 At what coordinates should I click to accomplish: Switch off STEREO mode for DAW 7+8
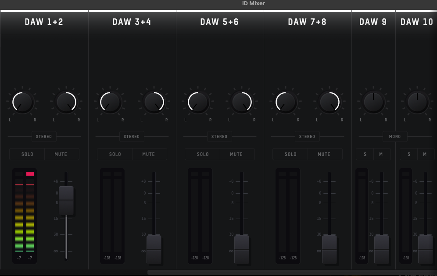pyautogui.click(x=307, y=137)
